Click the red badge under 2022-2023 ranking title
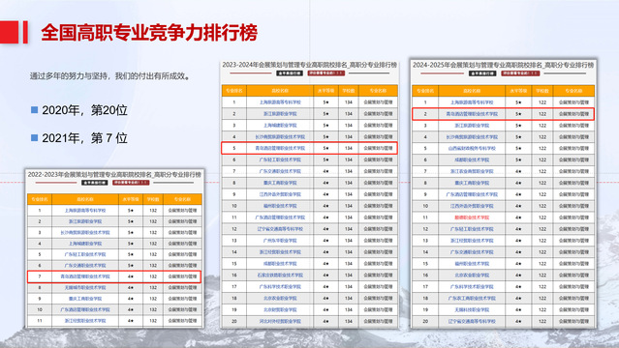Image resolution: width=619 pixels, height=348 pixels. point(131,183)
